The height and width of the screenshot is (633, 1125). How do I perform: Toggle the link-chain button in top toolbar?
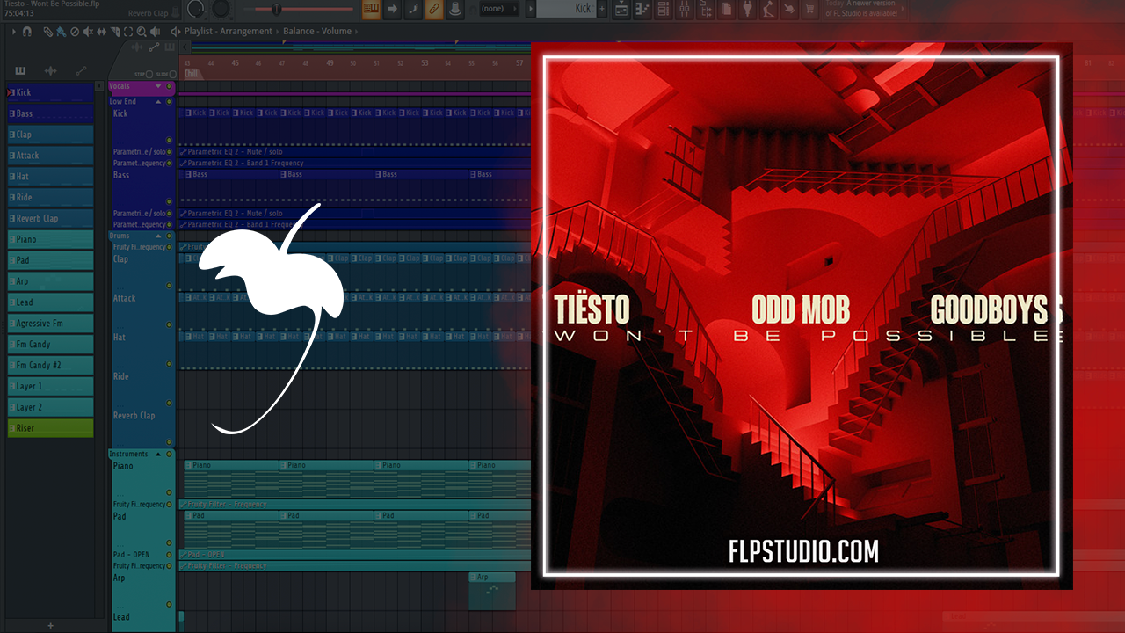[x=434, y=10]
